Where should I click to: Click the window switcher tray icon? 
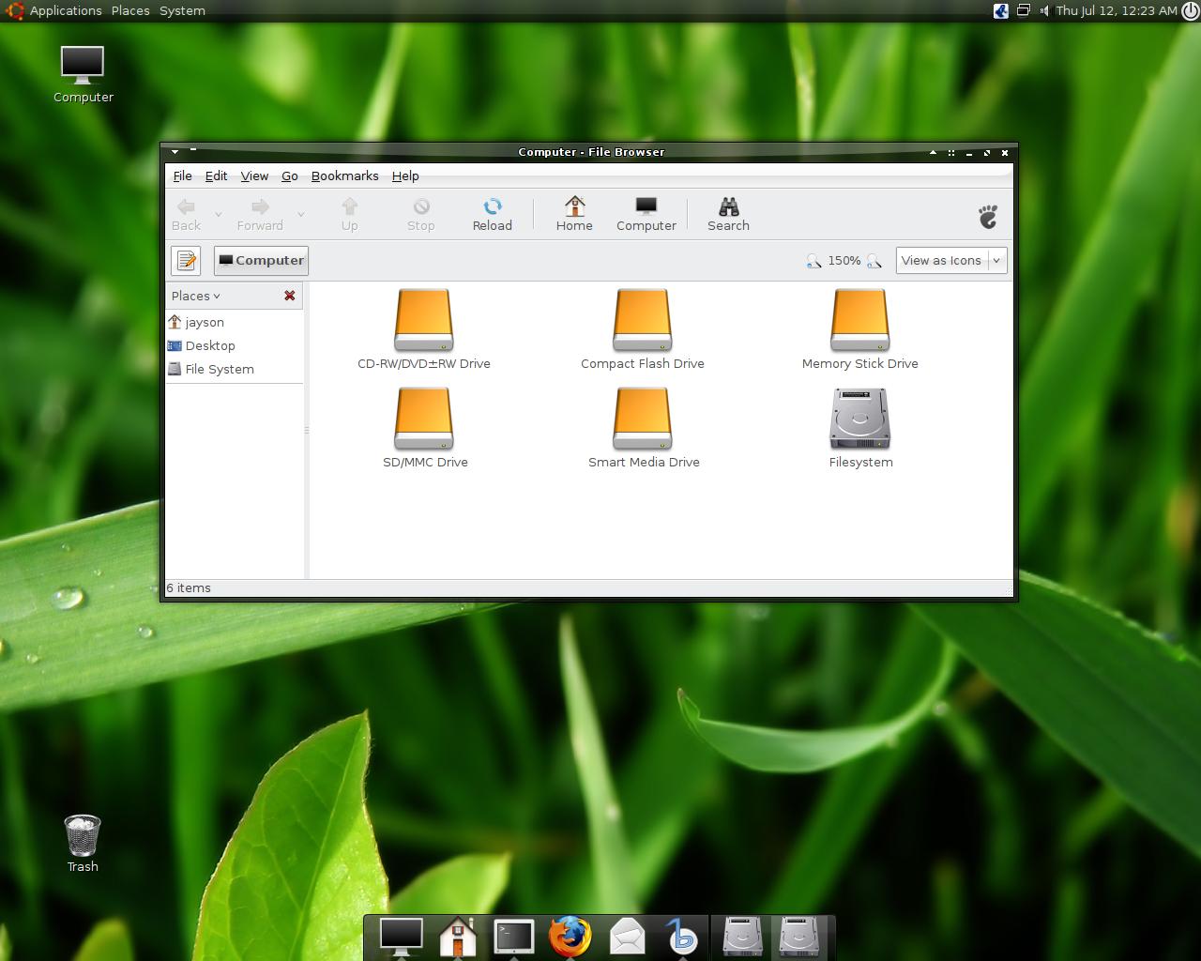click(x=1024, y=10)
